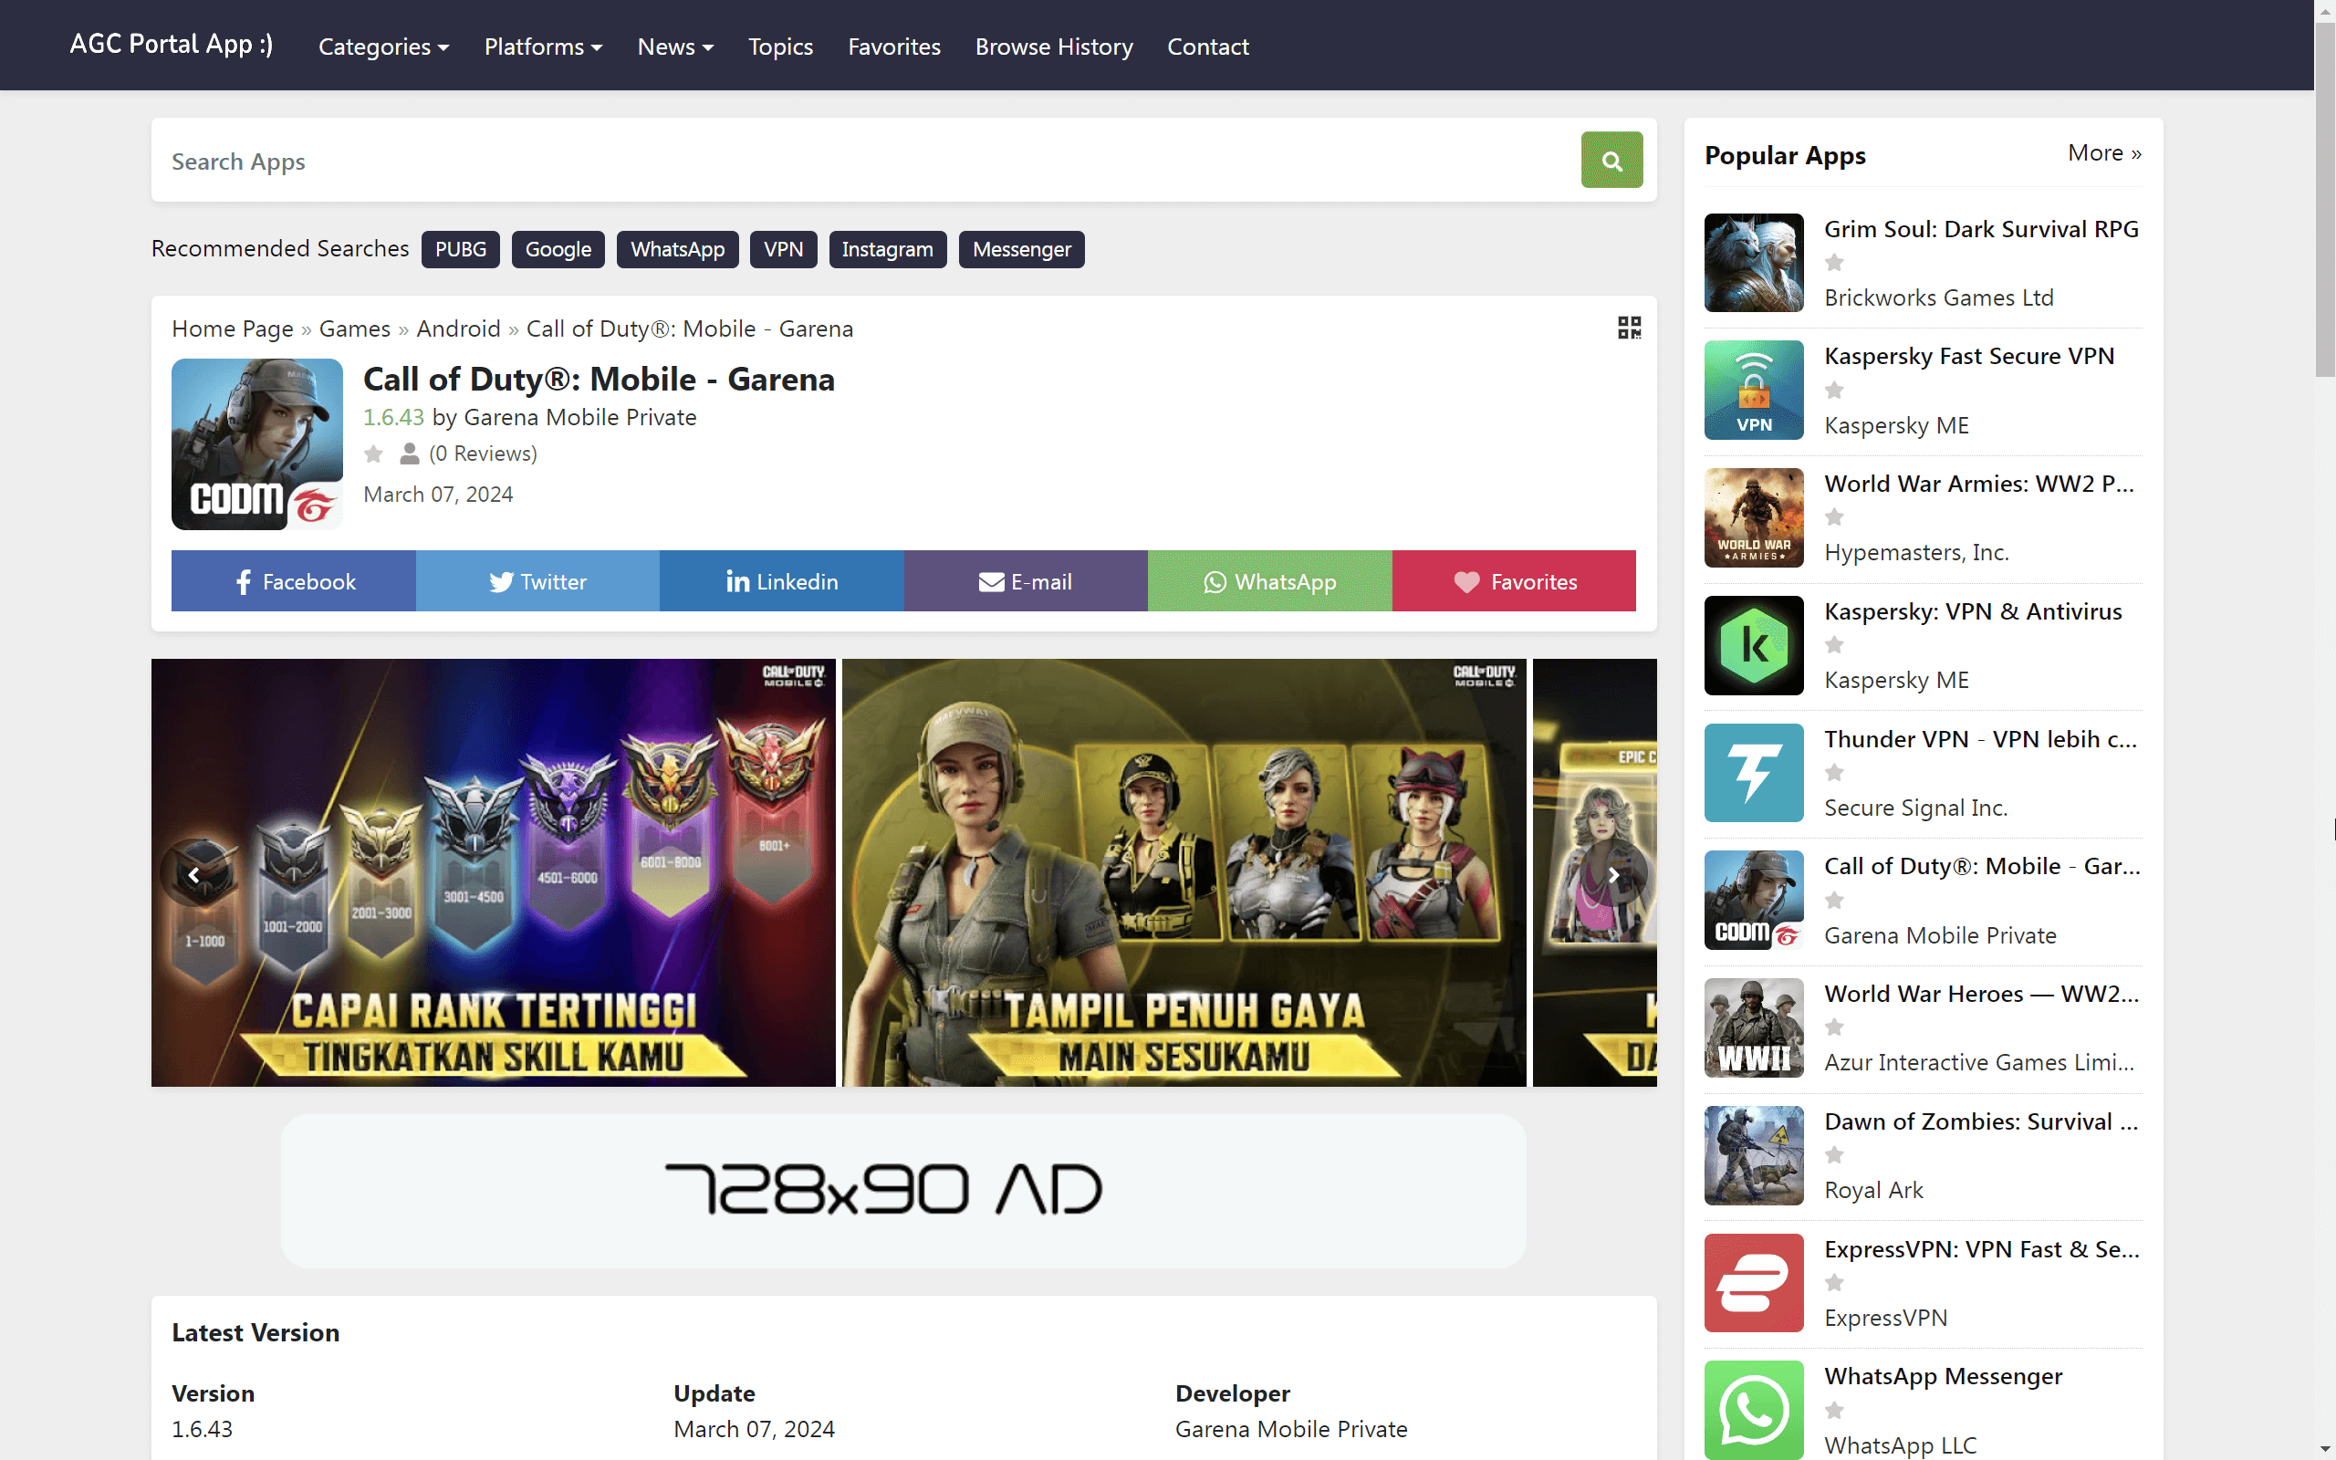This screenshot has height=1460, width=2336.
Task: Open ExpressVPN: VPN Fast title
Action: pyautogui.click(x=1982, y=1248)
